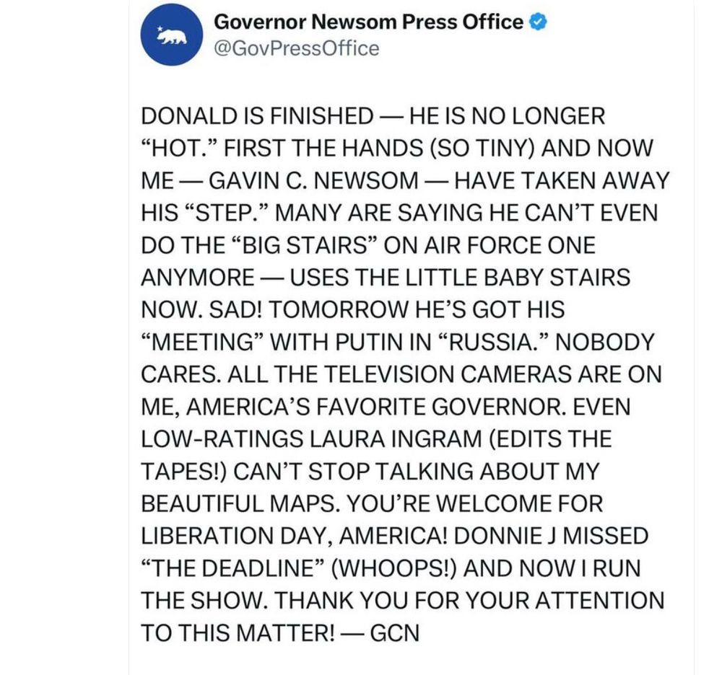This screenshot has width=722, height=675.
Task: Click the white star in the avatar logo
Action: (159, 30)
